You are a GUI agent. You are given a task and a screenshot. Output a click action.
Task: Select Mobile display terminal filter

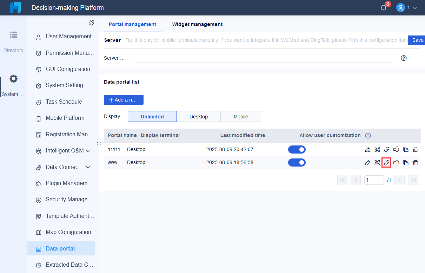coord(241,117)
